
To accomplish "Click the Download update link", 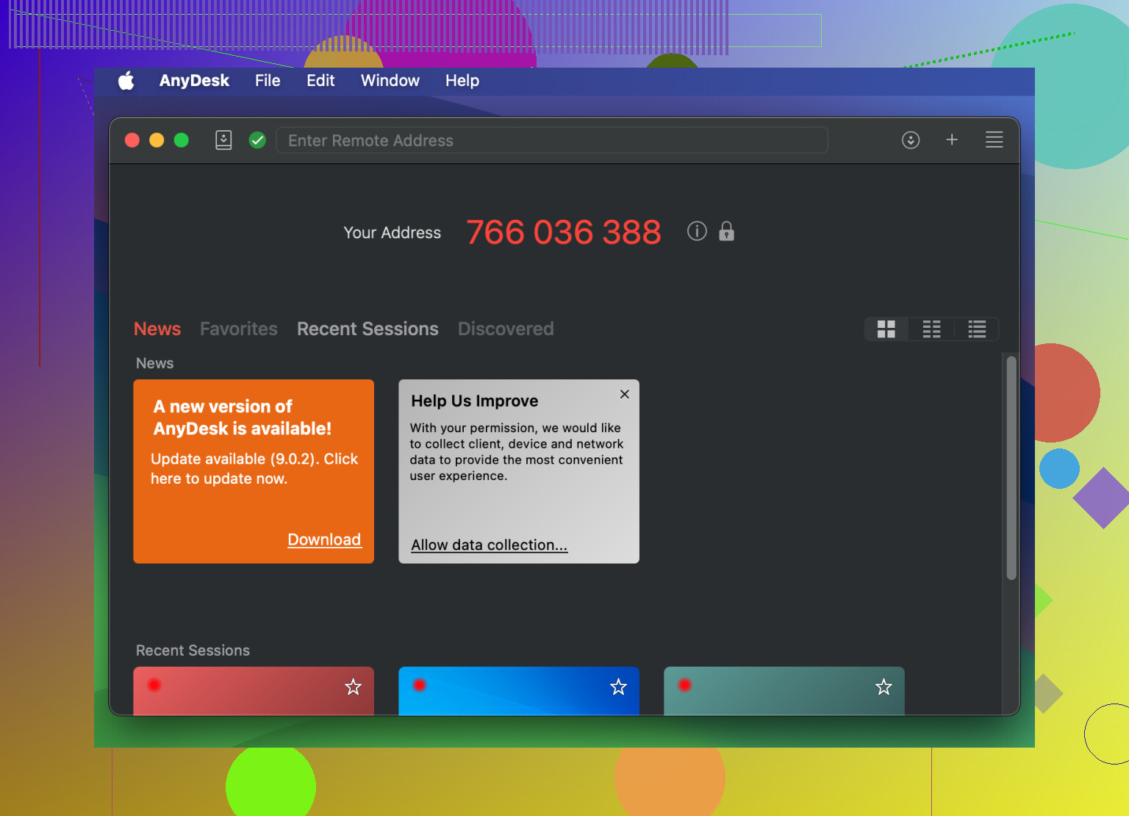I will pyautogui.click(x=324, y=540).
